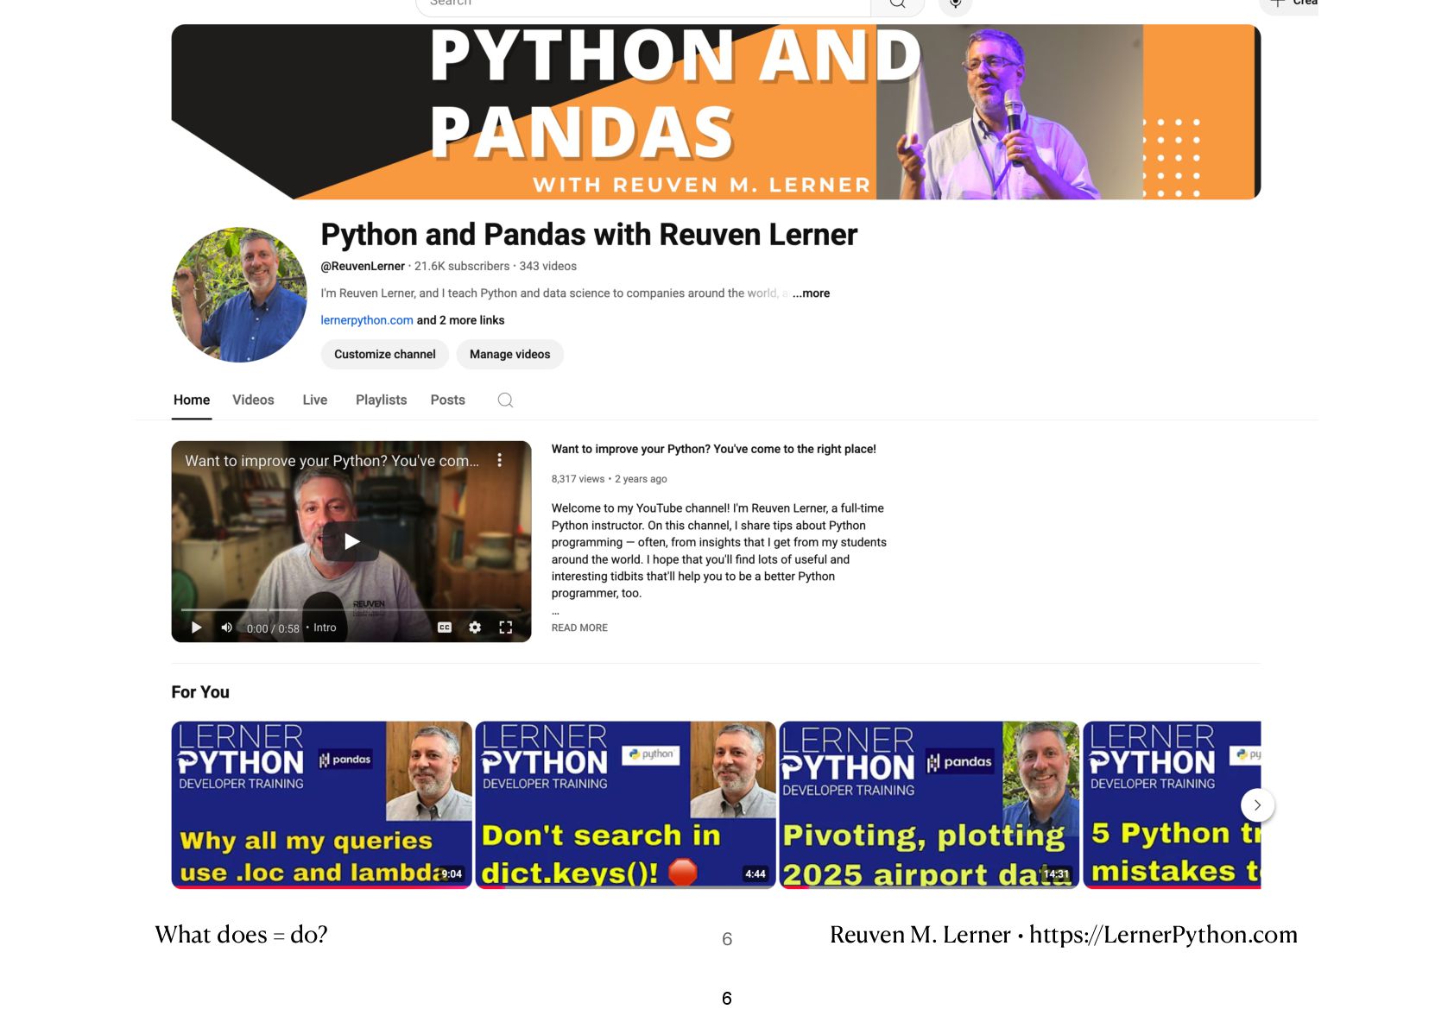Click the Customize channel button
This screenshot has width=1454, height=1028.
click(x=385, y=354)
